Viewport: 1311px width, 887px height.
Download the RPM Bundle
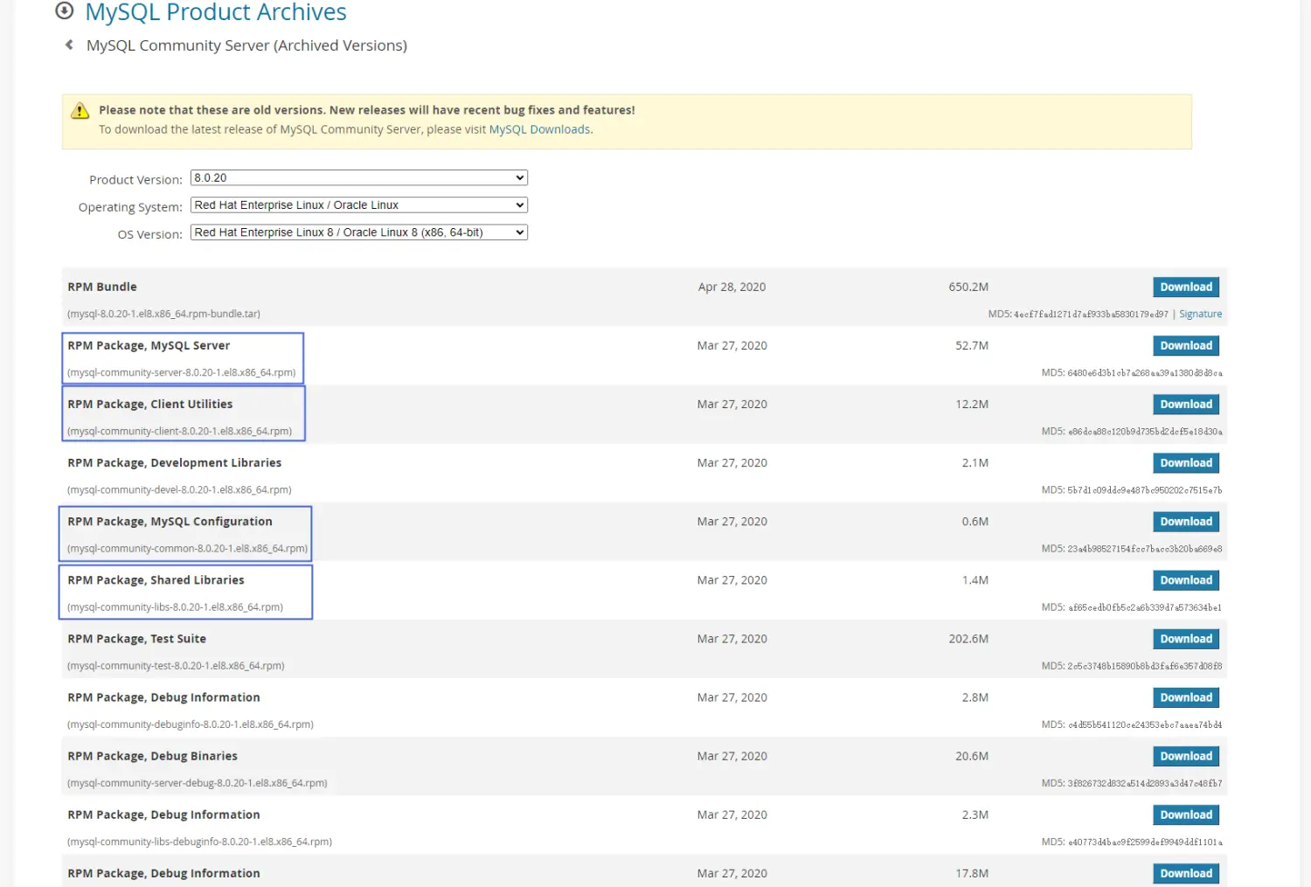[1186, 287]
